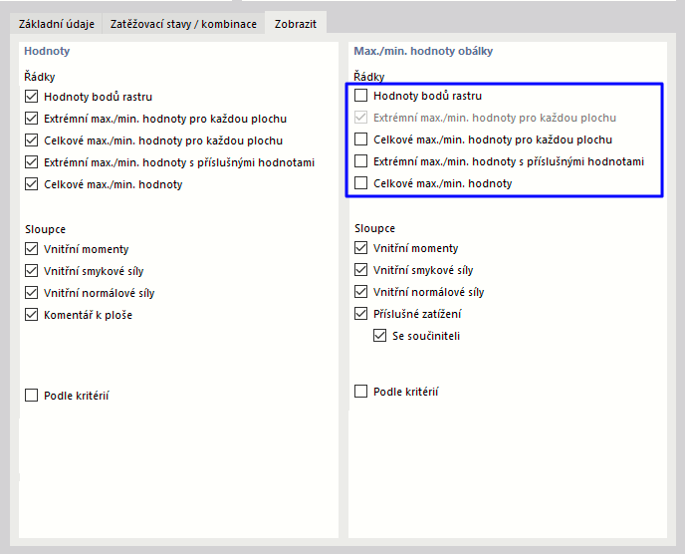Viewport: 685px width, 554px height.
Task: Open the Zatěžovací stavy / kombinace tab
Action: point(183,23)
